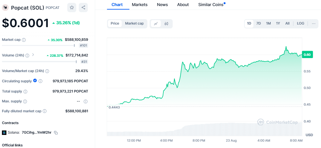Click the 0.4443 opening price label
The height and width of the screenshot is (148, 321).
(x=114, y=107)
